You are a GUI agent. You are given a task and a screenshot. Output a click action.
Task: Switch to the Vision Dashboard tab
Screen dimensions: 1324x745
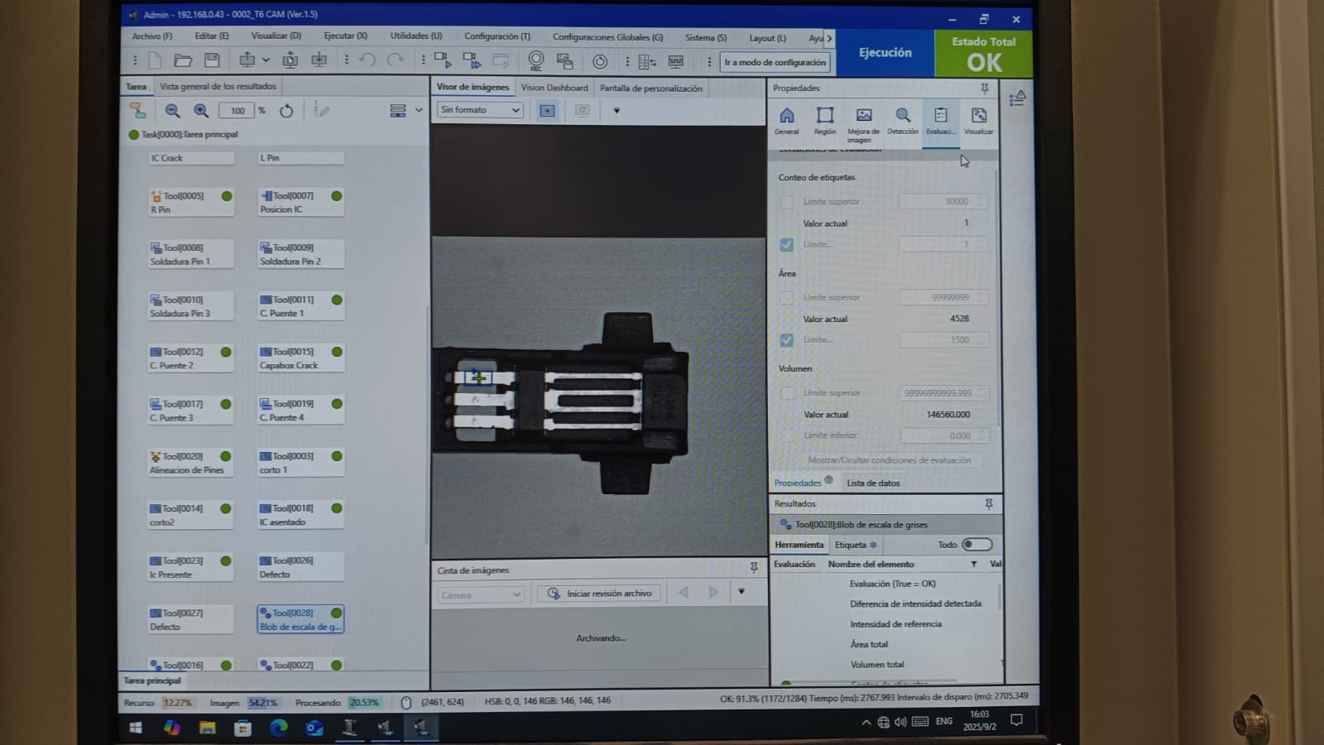pyautogui.click(x=554, y=88)
